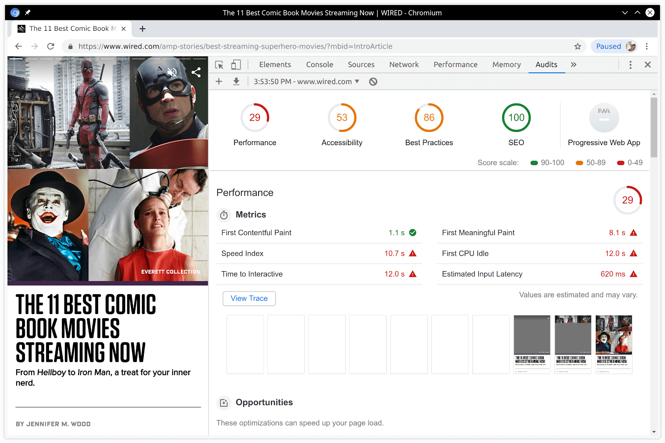Click the download report icon
The width and height of the screenshot is (665, 443).
click(x=236, y=82)
